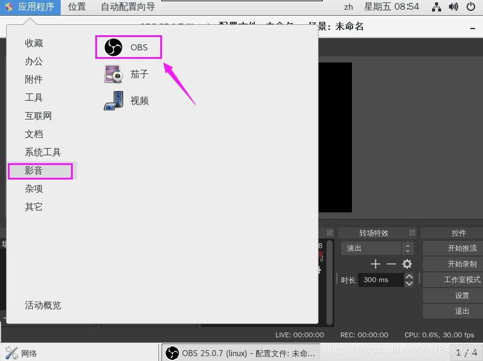Select the 系统工具 category
The image size is (483, 361).
pos(43,152)
